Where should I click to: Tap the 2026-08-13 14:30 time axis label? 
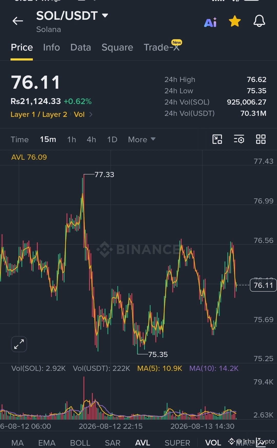202,426
